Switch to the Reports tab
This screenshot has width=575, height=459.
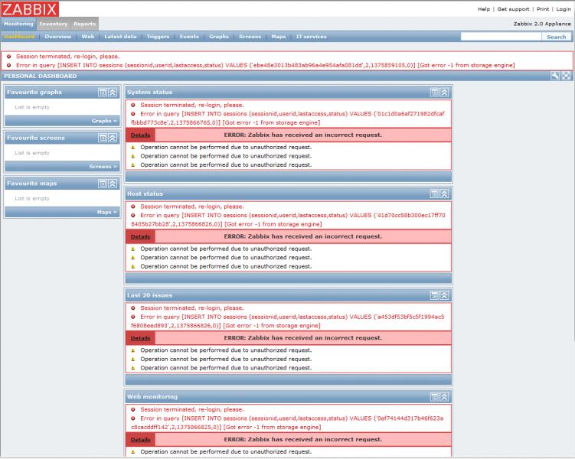(x=84, y=24)
